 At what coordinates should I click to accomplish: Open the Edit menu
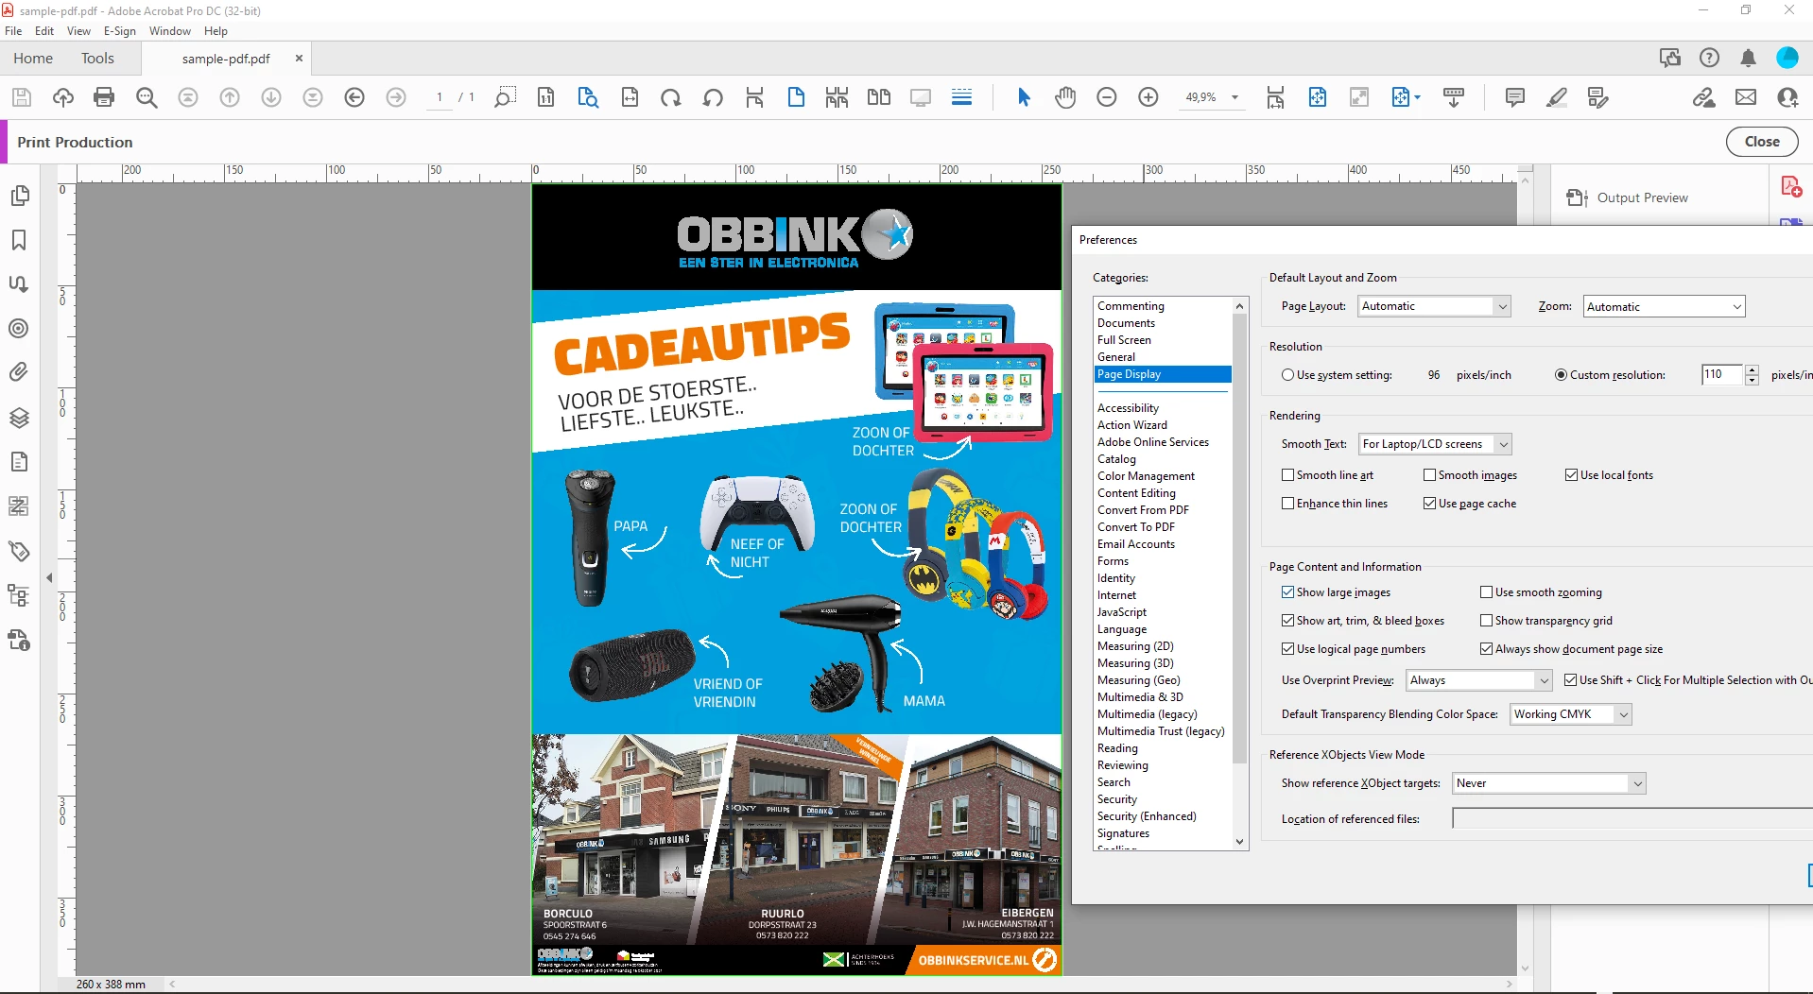44,31
